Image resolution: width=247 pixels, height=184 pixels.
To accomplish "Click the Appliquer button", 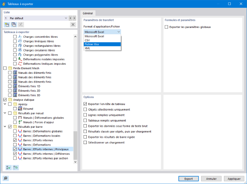I will pyautogui.click(x=234, y=179).
